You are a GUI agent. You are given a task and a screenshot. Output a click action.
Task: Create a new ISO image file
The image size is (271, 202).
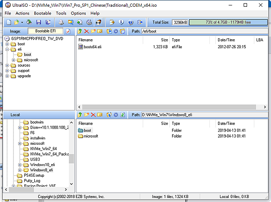[9, 22]
